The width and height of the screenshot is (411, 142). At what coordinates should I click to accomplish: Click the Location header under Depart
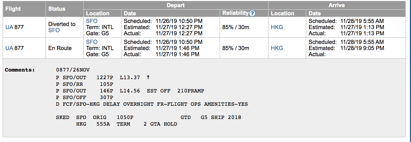pos(98,13)
